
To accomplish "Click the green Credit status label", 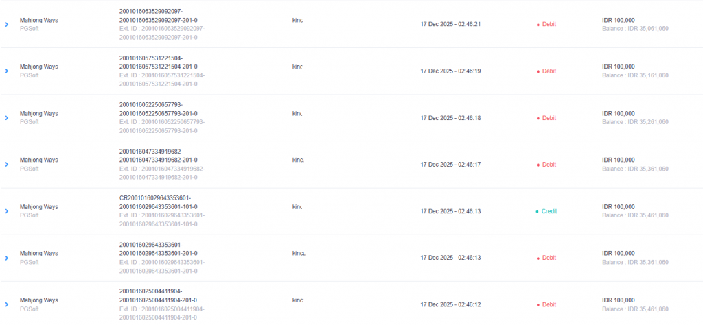I will tap(549, 211).
